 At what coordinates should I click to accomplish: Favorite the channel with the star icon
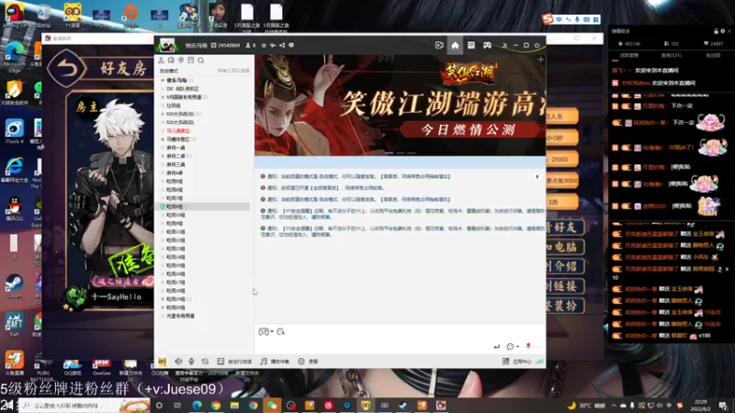pos(264,45)
